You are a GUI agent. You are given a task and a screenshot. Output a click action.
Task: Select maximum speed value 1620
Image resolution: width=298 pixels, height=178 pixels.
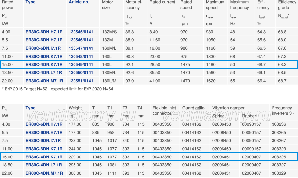pos(211,81)
